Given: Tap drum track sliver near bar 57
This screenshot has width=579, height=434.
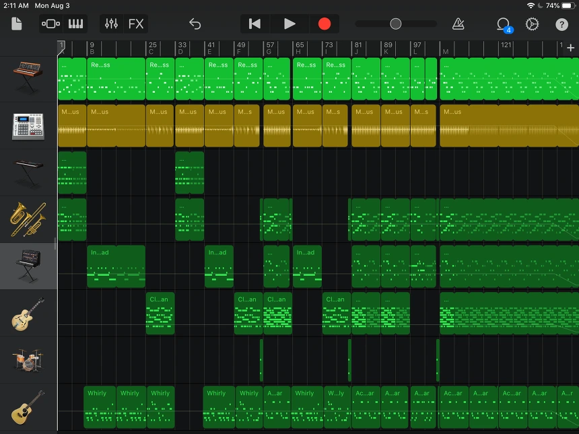Looking at the screenshot, I should point(261,360).
